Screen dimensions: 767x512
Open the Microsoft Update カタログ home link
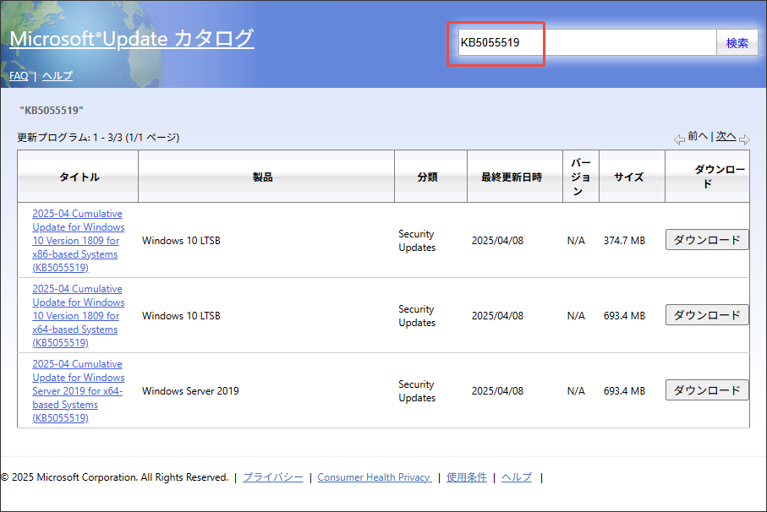coord(132,39)
